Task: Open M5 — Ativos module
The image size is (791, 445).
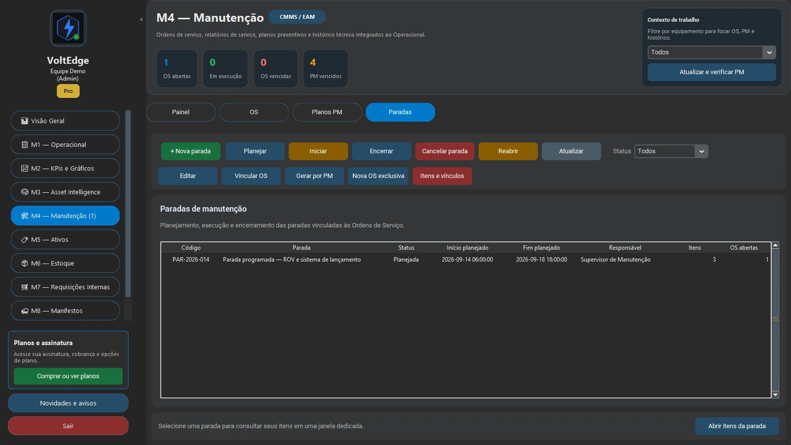Action: [x=65, y=239]
